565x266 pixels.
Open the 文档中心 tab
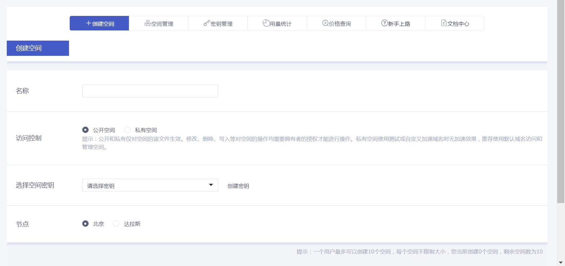pyautogui.click(x=455, y=23)
